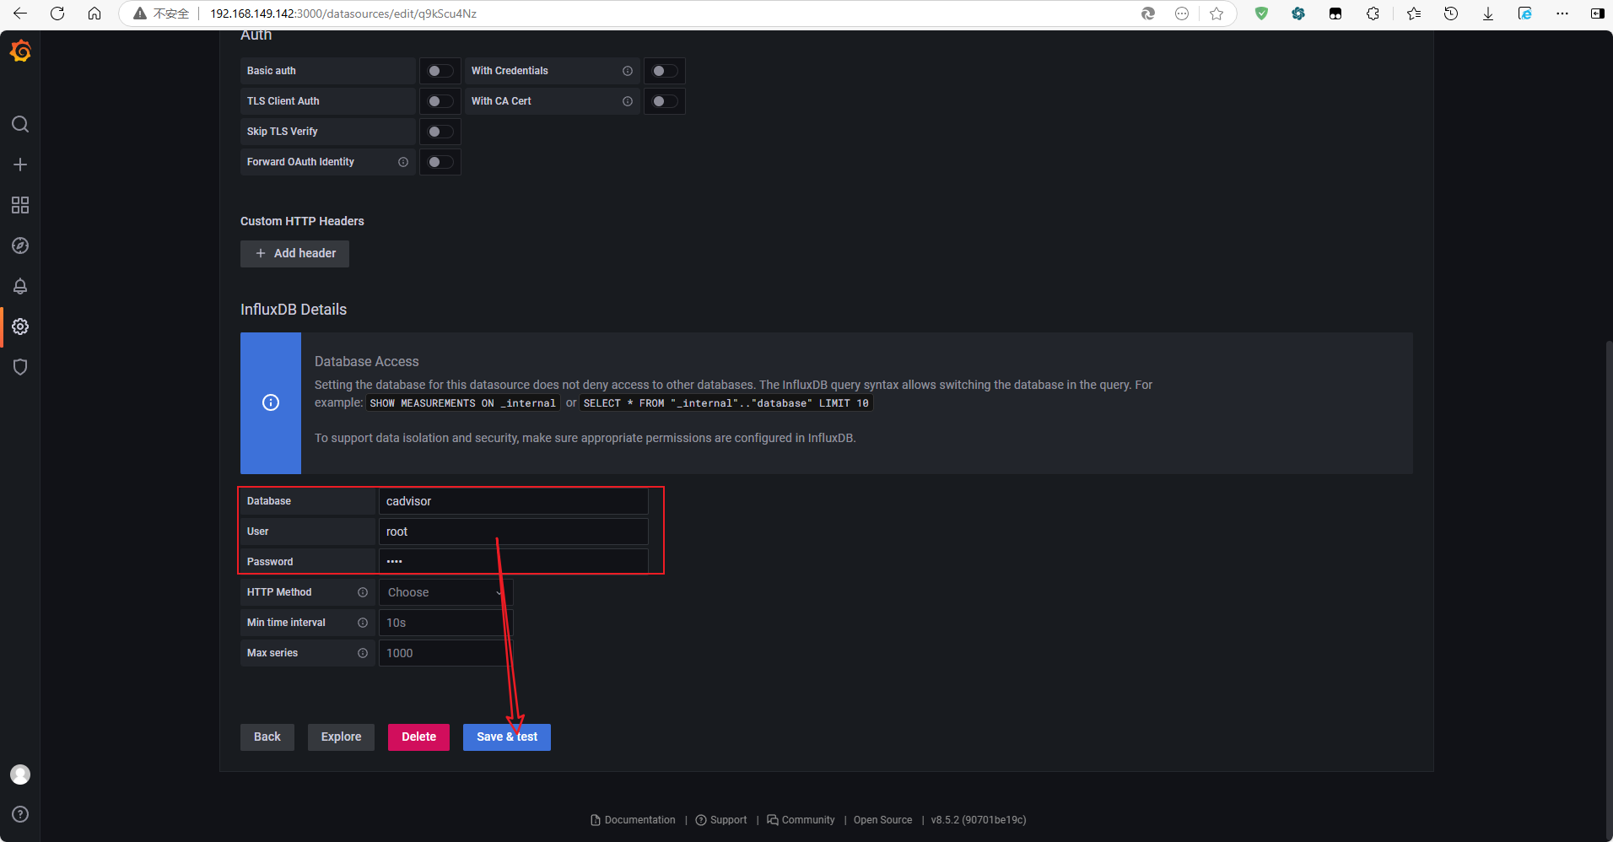Click the green shield extension icon
The width and height of the screenshot is (1613, 842).
coord(1261,13)
